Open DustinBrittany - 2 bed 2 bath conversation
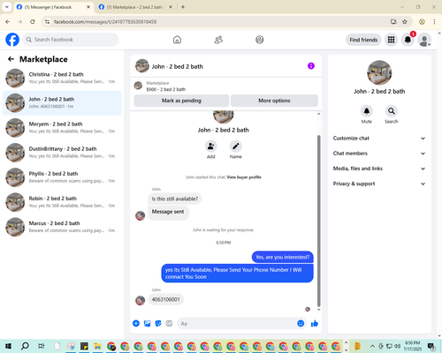The image size is (442, 353). pyautogui.click(x=62, y=153)
